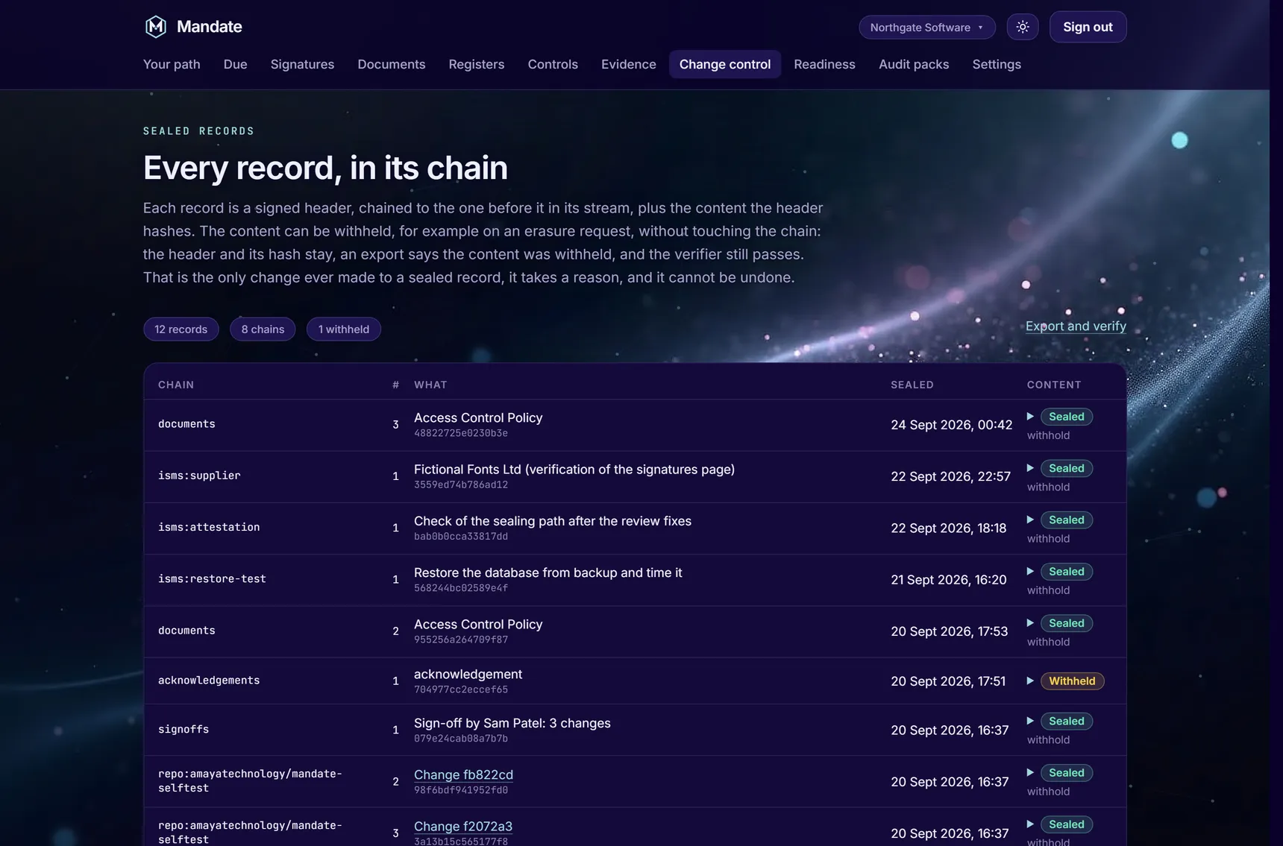Open the Settings tab

point(997,64)
